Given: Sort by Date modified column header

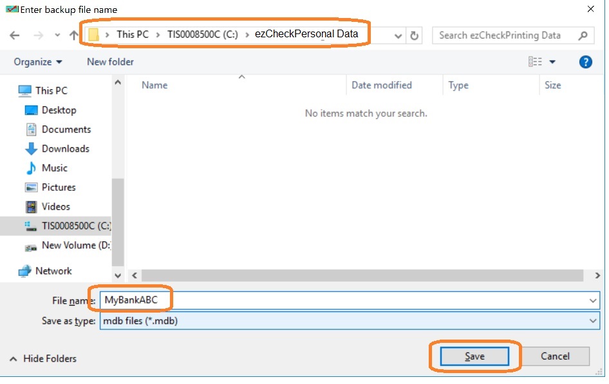Looking at the screenshot, I should pos(381,85).
